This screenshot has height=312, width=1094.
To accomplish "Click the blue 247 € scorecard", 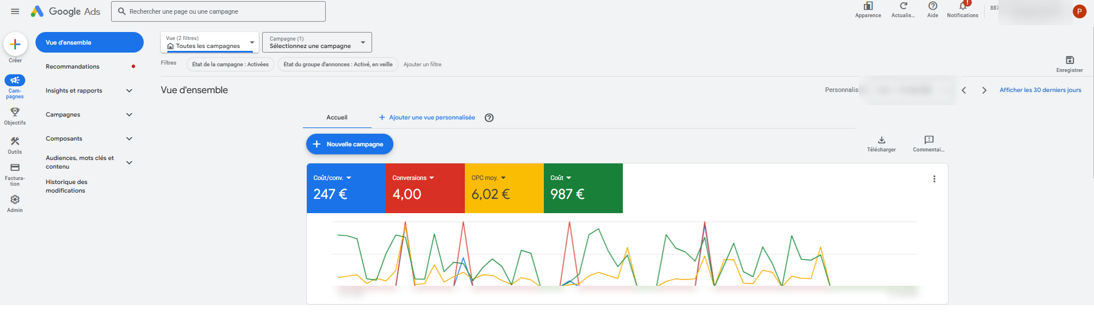I will [346, 189].
